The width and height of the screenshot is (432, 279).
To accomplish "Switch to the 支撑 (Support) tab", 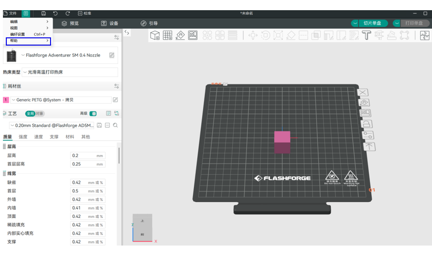I will (x=54, y=137).
